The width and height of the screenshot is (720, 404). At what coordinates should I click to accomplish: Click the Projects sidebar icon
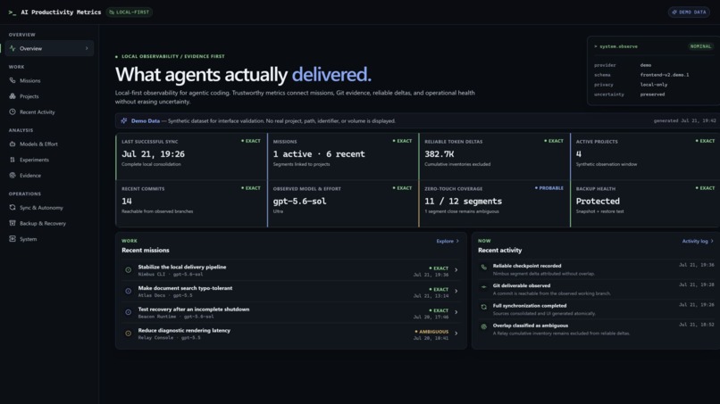pos(13,95)
